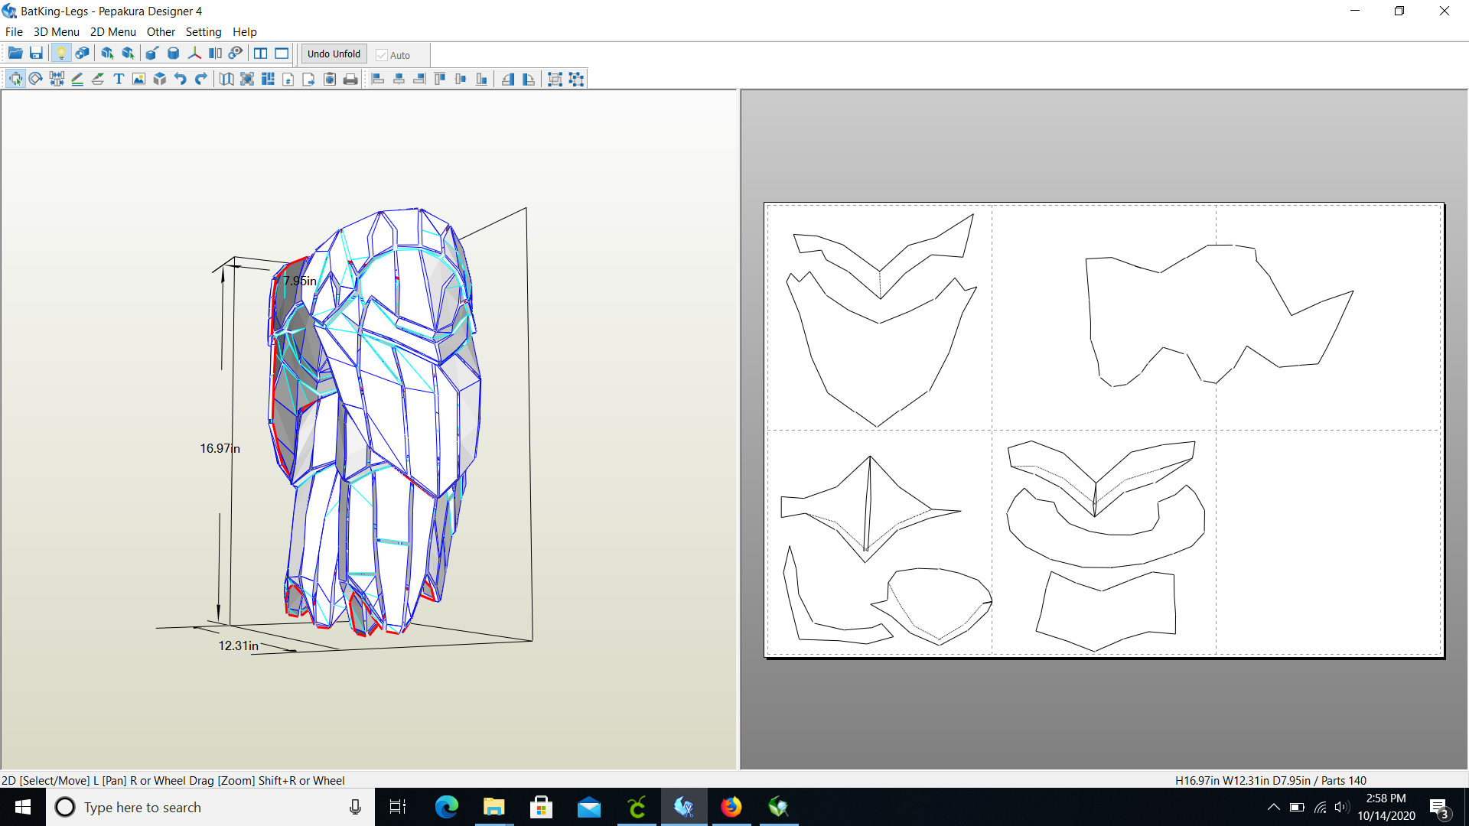Open the 2D Menu
Image resolution: width=1469 pixels, height=826 pixels.
[112, 31]
